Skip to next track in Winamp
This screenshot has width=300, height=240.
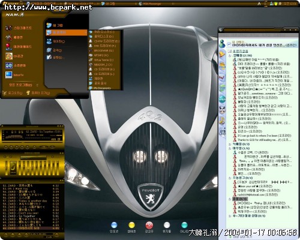28,147
